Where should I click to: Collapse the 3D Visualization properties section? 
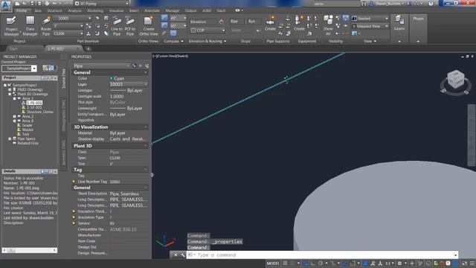pos(146,127)
